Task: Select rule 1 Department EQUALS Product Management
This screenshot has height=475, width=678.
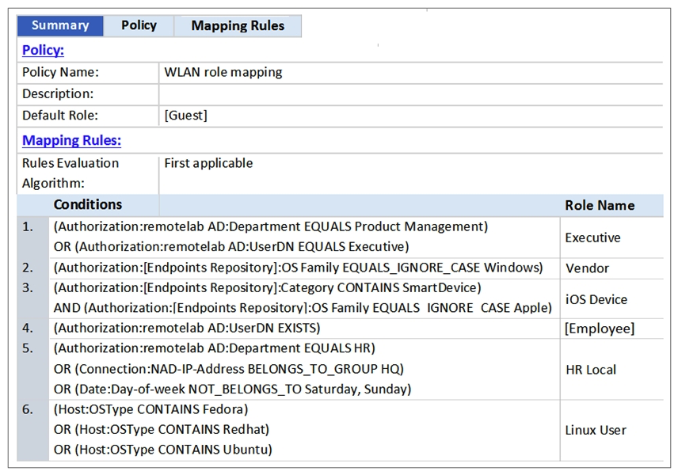Action: (271, 226)
